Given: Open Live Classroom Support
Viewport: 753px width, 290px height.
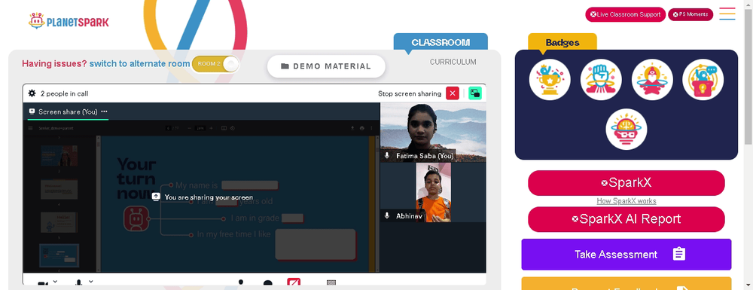Looking at the screenshot, I should pos(625,14).
